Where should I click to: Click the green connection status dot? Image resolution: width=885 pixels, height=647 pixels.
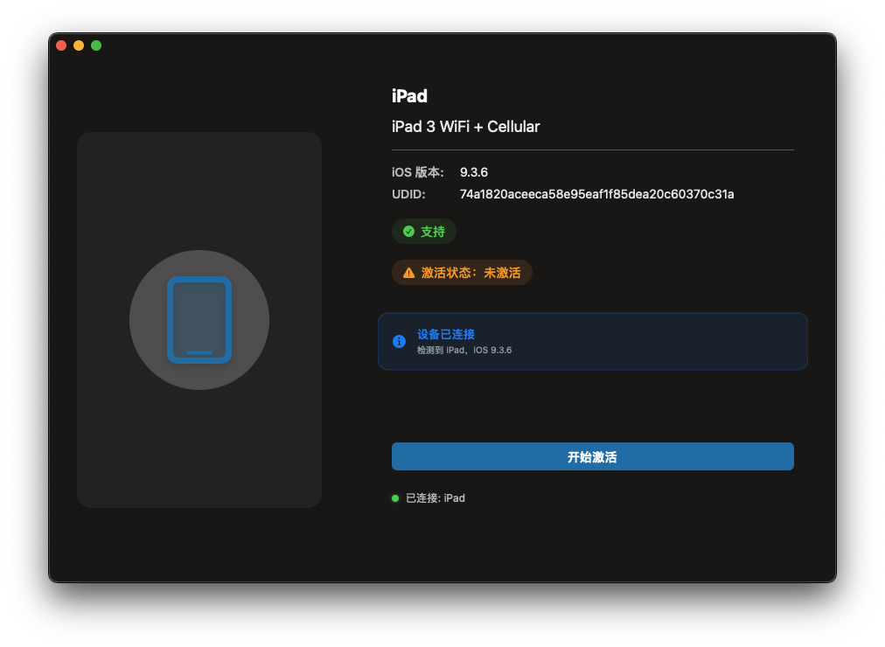(x=395, y=498)
